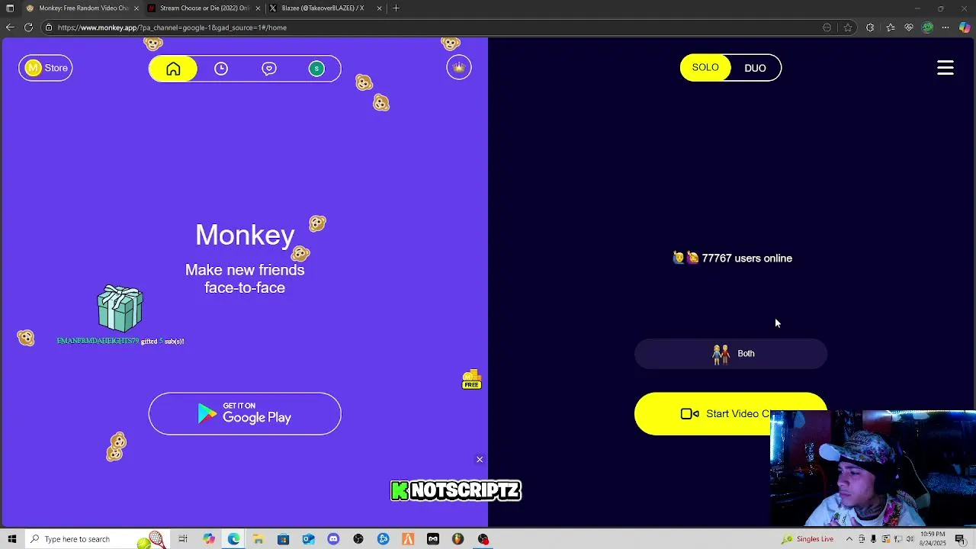Open the Monkey Store

click(x=46, y=68)
